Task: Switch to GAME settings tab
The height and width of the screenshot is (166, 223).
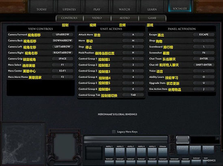Action: pos(152,18)
